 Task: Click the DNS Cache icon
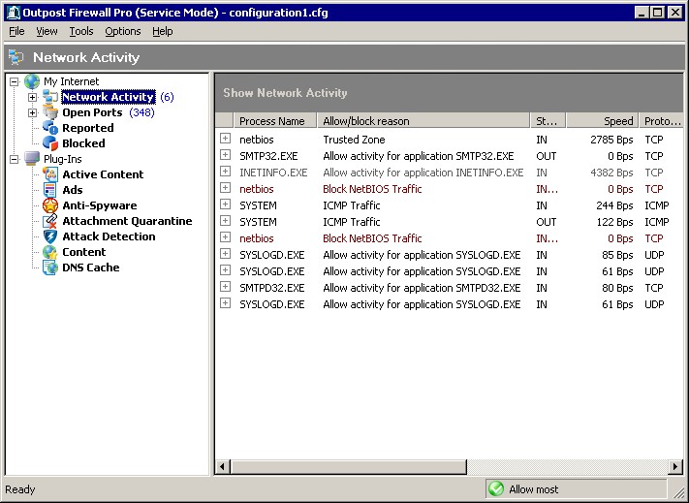coord(50,267)
